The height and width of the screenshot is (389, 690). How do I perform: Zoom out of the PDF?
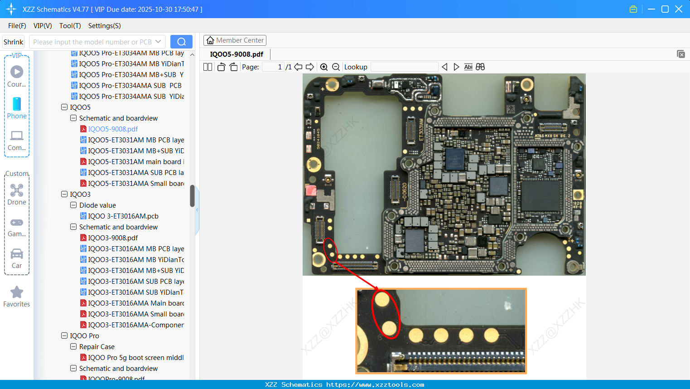[x=336, y=67]
